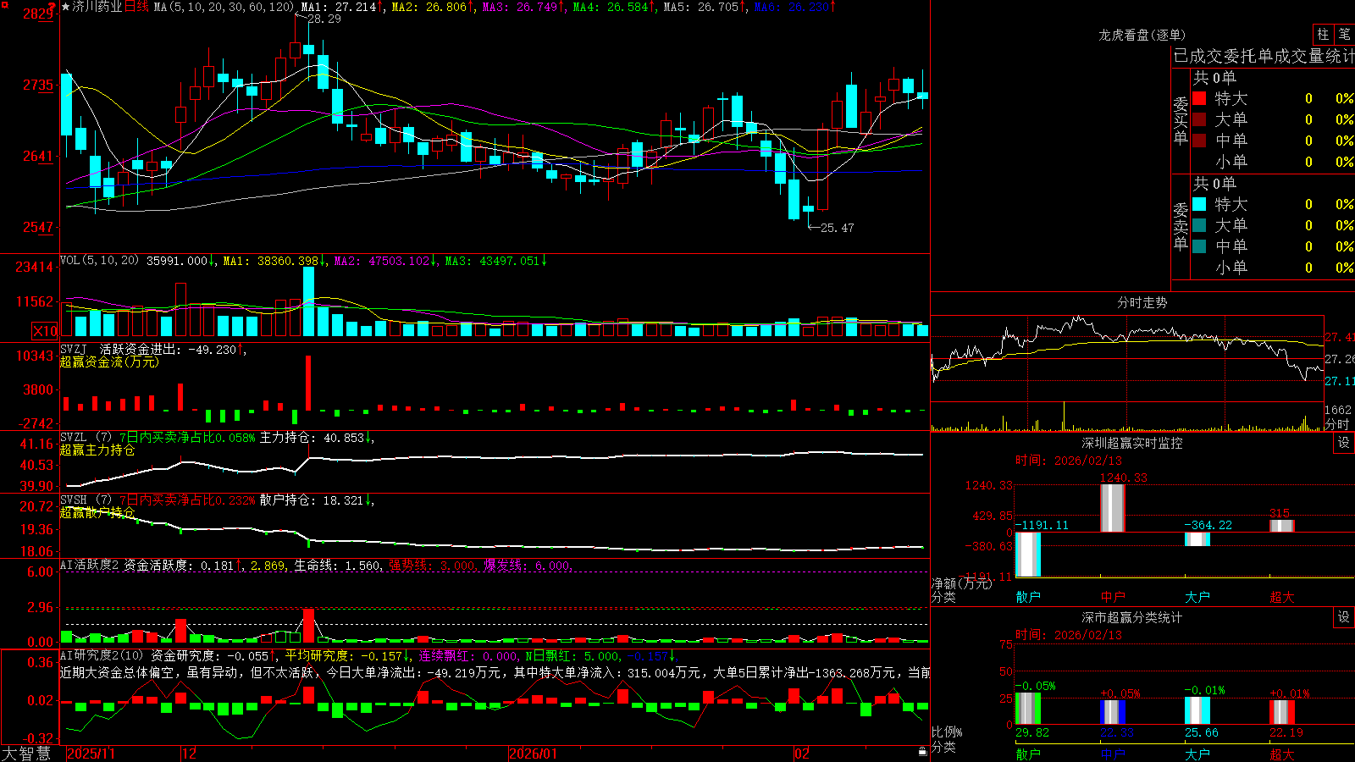Click the 散户 -1191.11 bar in 实时监控
The height and width of the screenshot is (762, 1355).
1028,555
